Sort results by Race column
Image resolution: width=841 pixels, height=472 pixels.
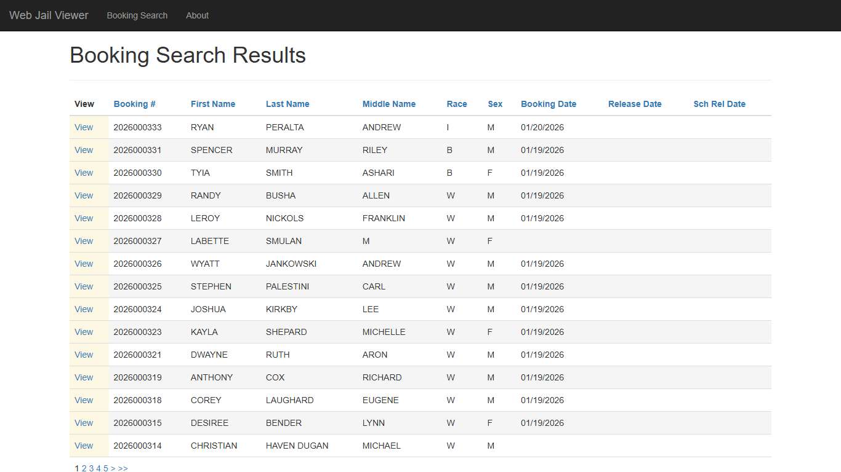pos(456,104)
